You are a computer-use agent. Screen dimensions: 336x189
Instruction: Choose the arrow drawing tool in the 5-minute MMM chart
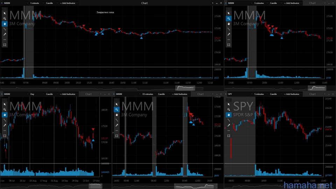(x=229, y=34)
